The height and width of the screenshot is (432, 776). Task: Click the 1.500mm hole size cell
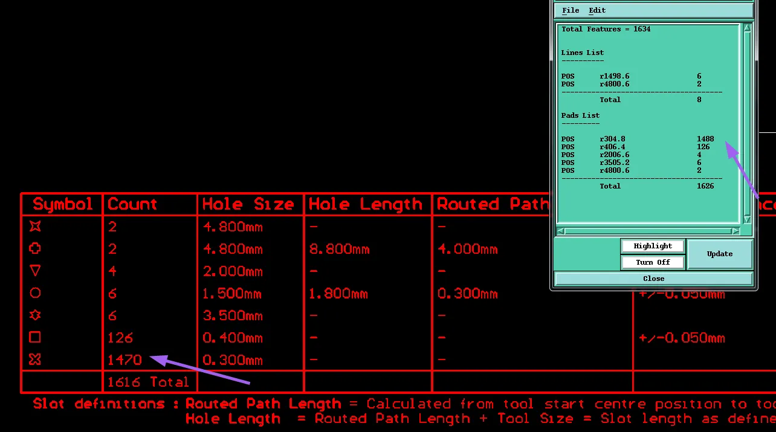[233, 294]
